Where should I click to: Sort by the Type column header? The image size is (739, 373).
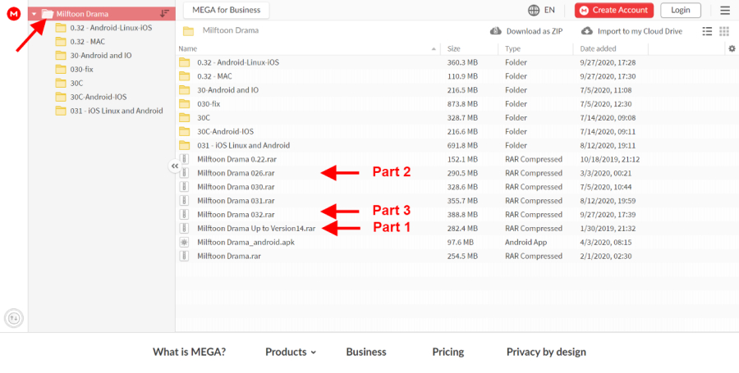(512, 48)
